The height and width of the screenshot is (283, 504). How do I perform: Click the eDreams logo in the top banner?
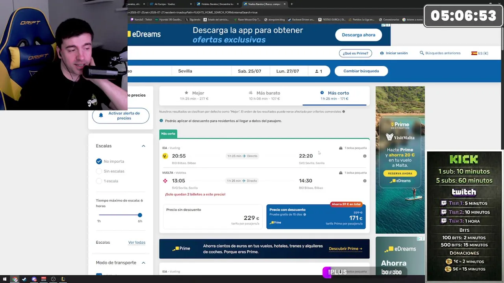tap(144, 34)
